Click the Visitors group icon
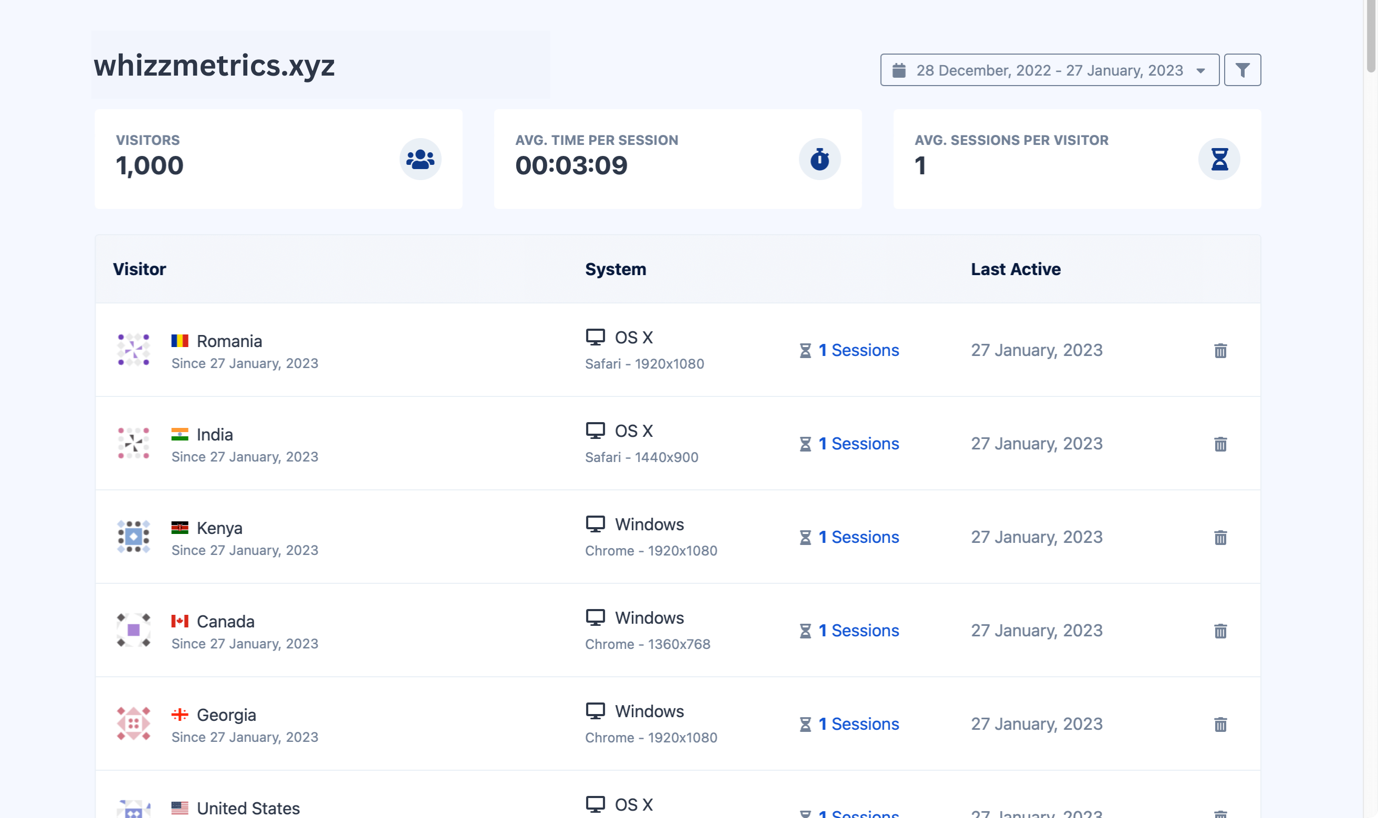Viewport: 1378px width, 818px height. click(x=420, y=159)
